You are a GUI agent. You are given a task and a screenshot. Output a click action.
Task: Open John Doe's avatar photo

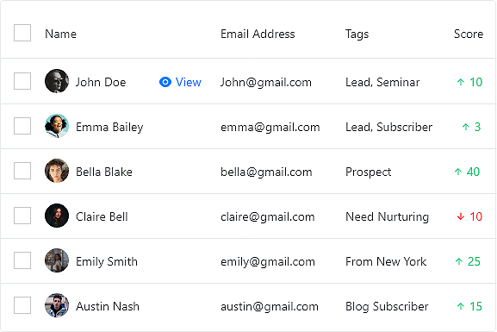(x=57, y=81)
